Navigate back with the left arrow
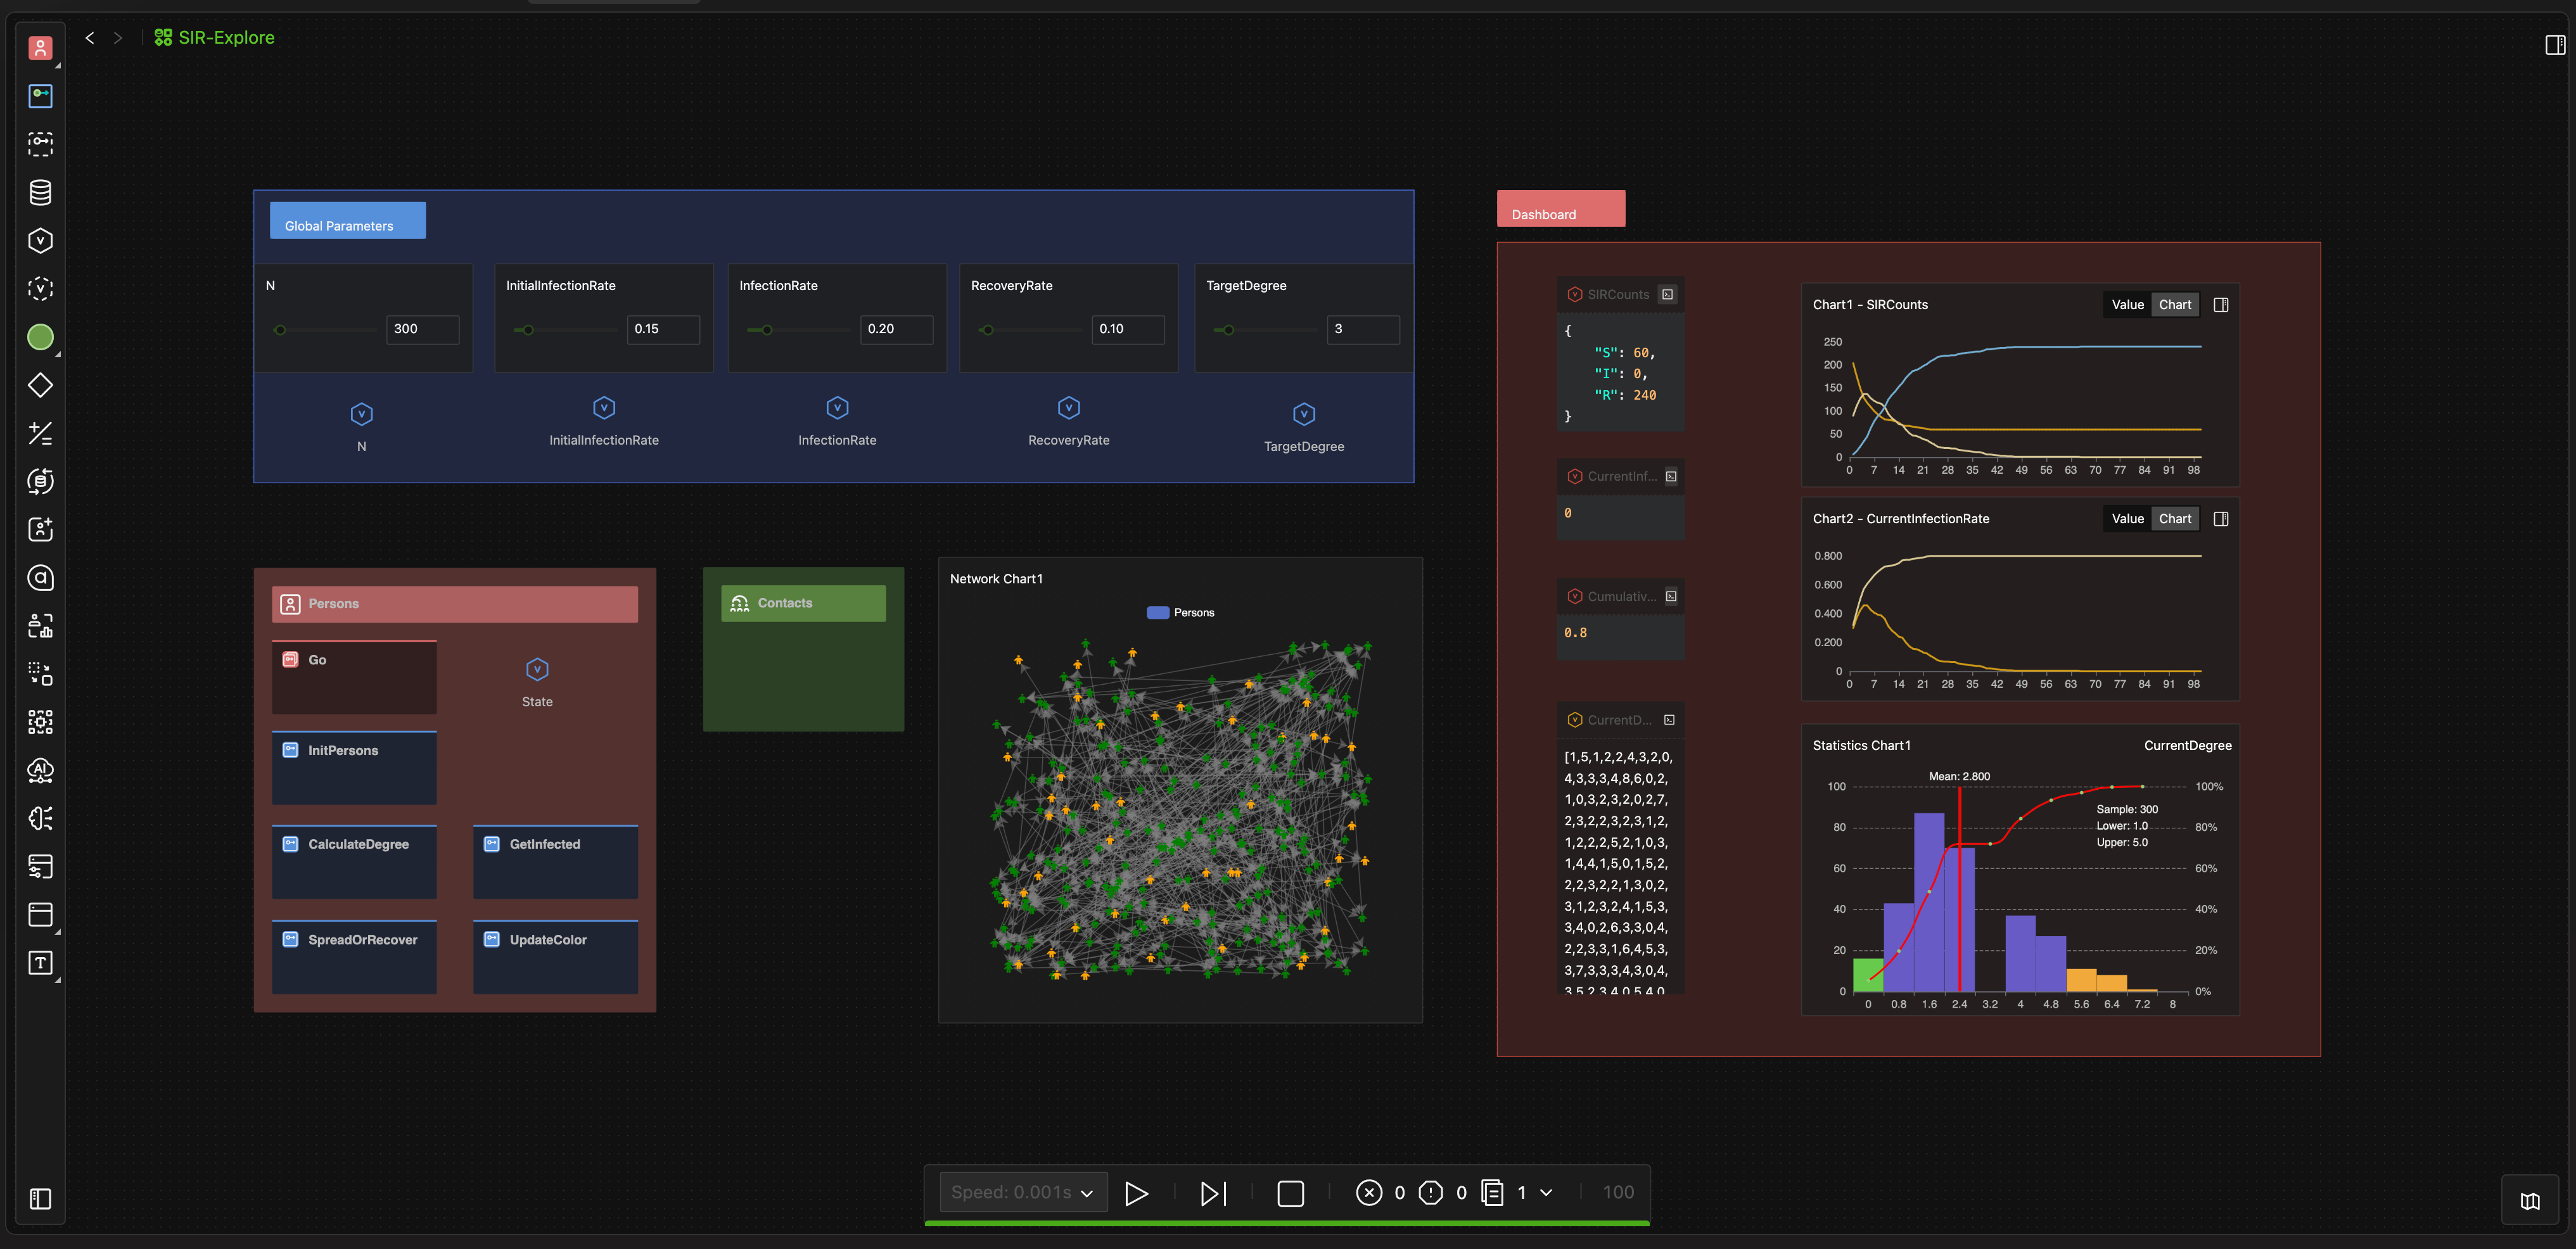This screenshot has height=1249, width=2576. pyautogui.click(x=90, y=38)
